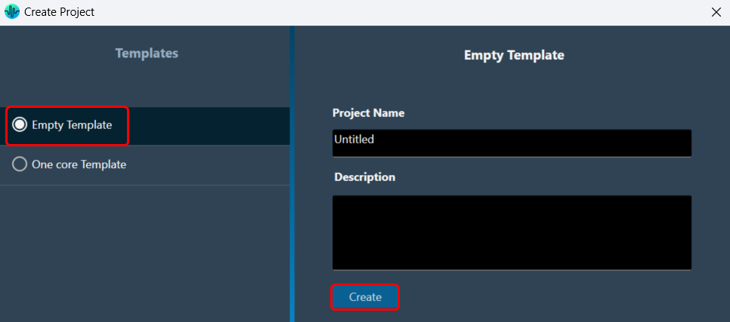Click the blue vertical divider between panels
The width and height of the screenshot is (730, 322).
point(292,173)
